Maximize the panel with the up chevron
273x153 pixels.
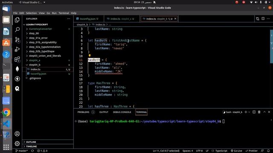click(x=264, y=112)
